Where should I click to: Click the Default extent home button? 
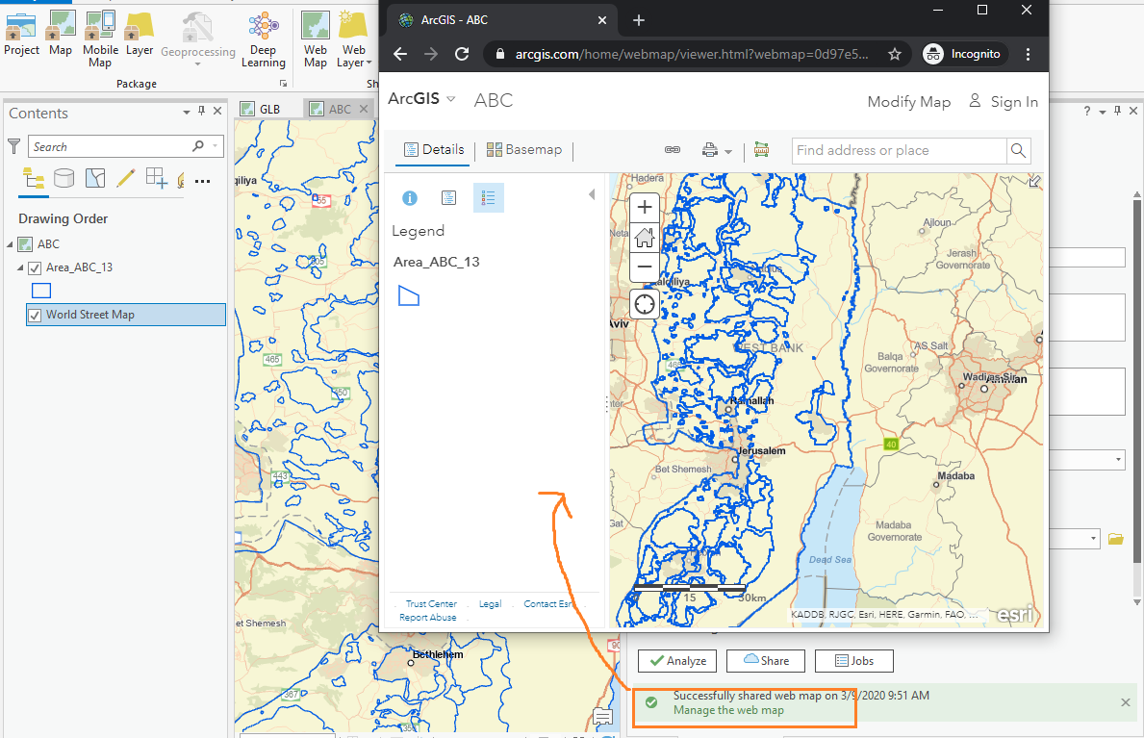point(645,238)
